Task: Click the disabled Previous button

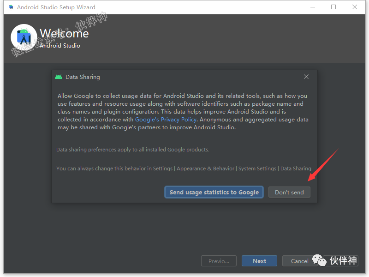Action: (219, 261)
